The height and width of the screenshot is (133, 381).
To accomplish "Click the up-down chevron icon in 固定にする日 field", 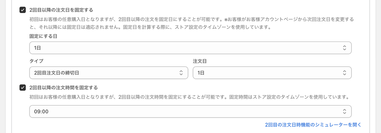I will coord(344,48).
